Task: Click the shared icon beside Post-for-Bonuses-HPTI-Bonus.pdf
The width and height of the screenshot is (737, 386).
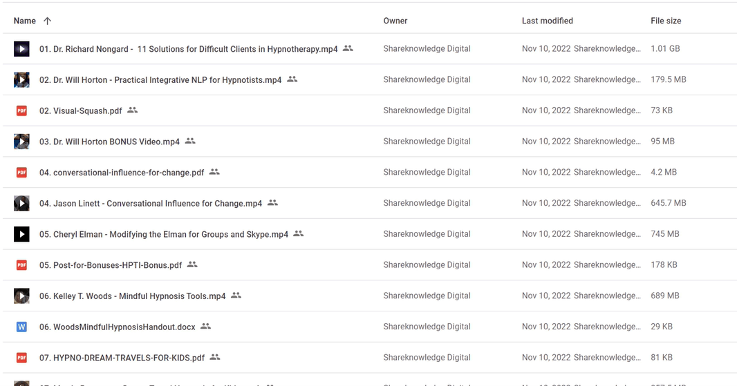Action: [x=193, y=264]
